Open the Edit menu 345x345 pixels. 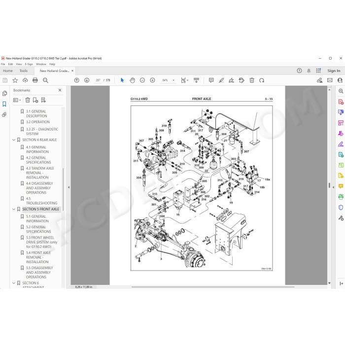point(10,64)
